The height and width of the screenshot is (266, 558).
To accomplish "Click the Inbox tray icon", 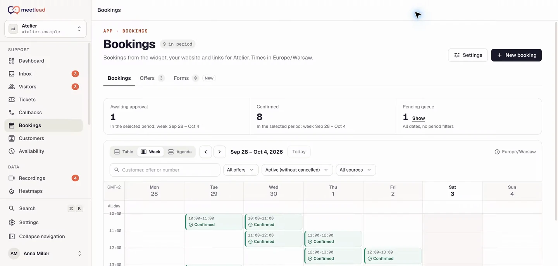I will (x=12, y=74).
